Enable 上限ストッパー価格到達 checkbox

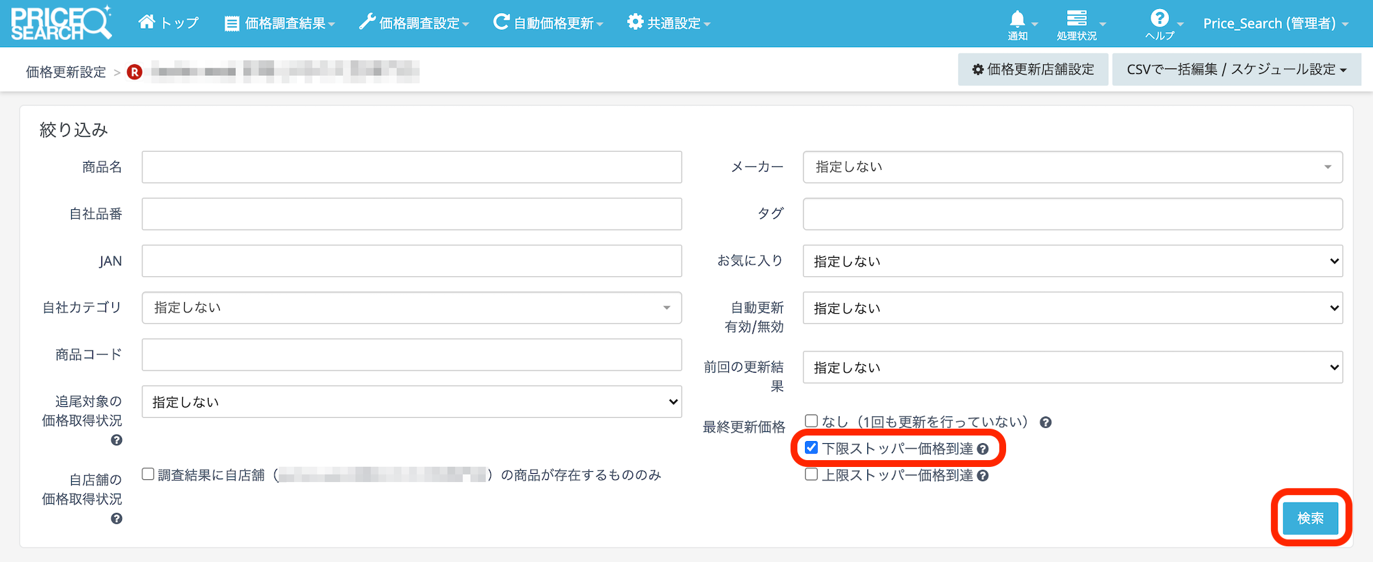tap(811, 474)
